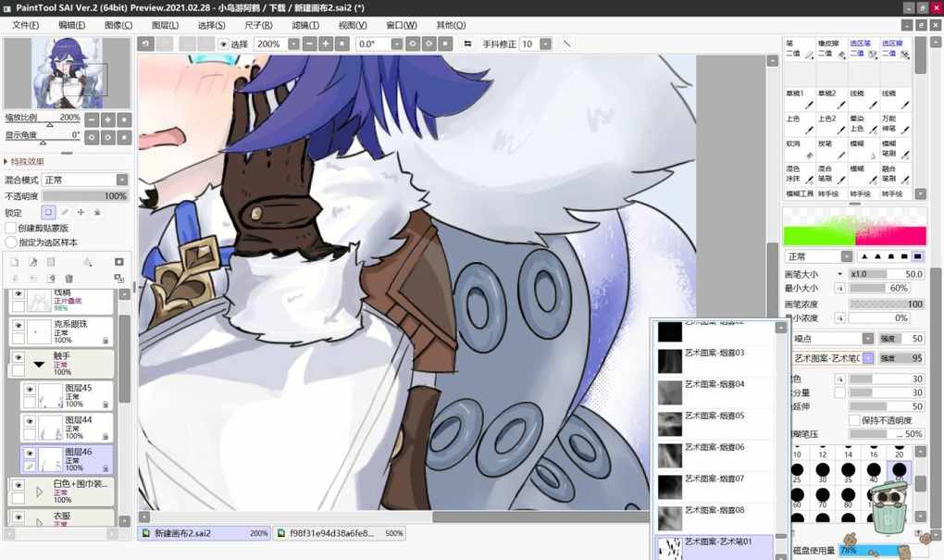The height and width of the screenshot is (560, 944).
Task: Pick the 万能神笔 brush tool
Action: click(894, 124)
